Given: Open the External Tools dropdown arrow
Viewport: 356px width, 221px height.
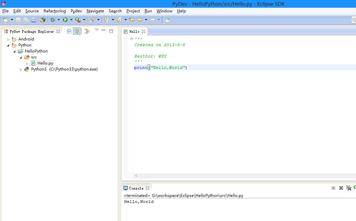Looking at the screenshot, I should (84, 20).
